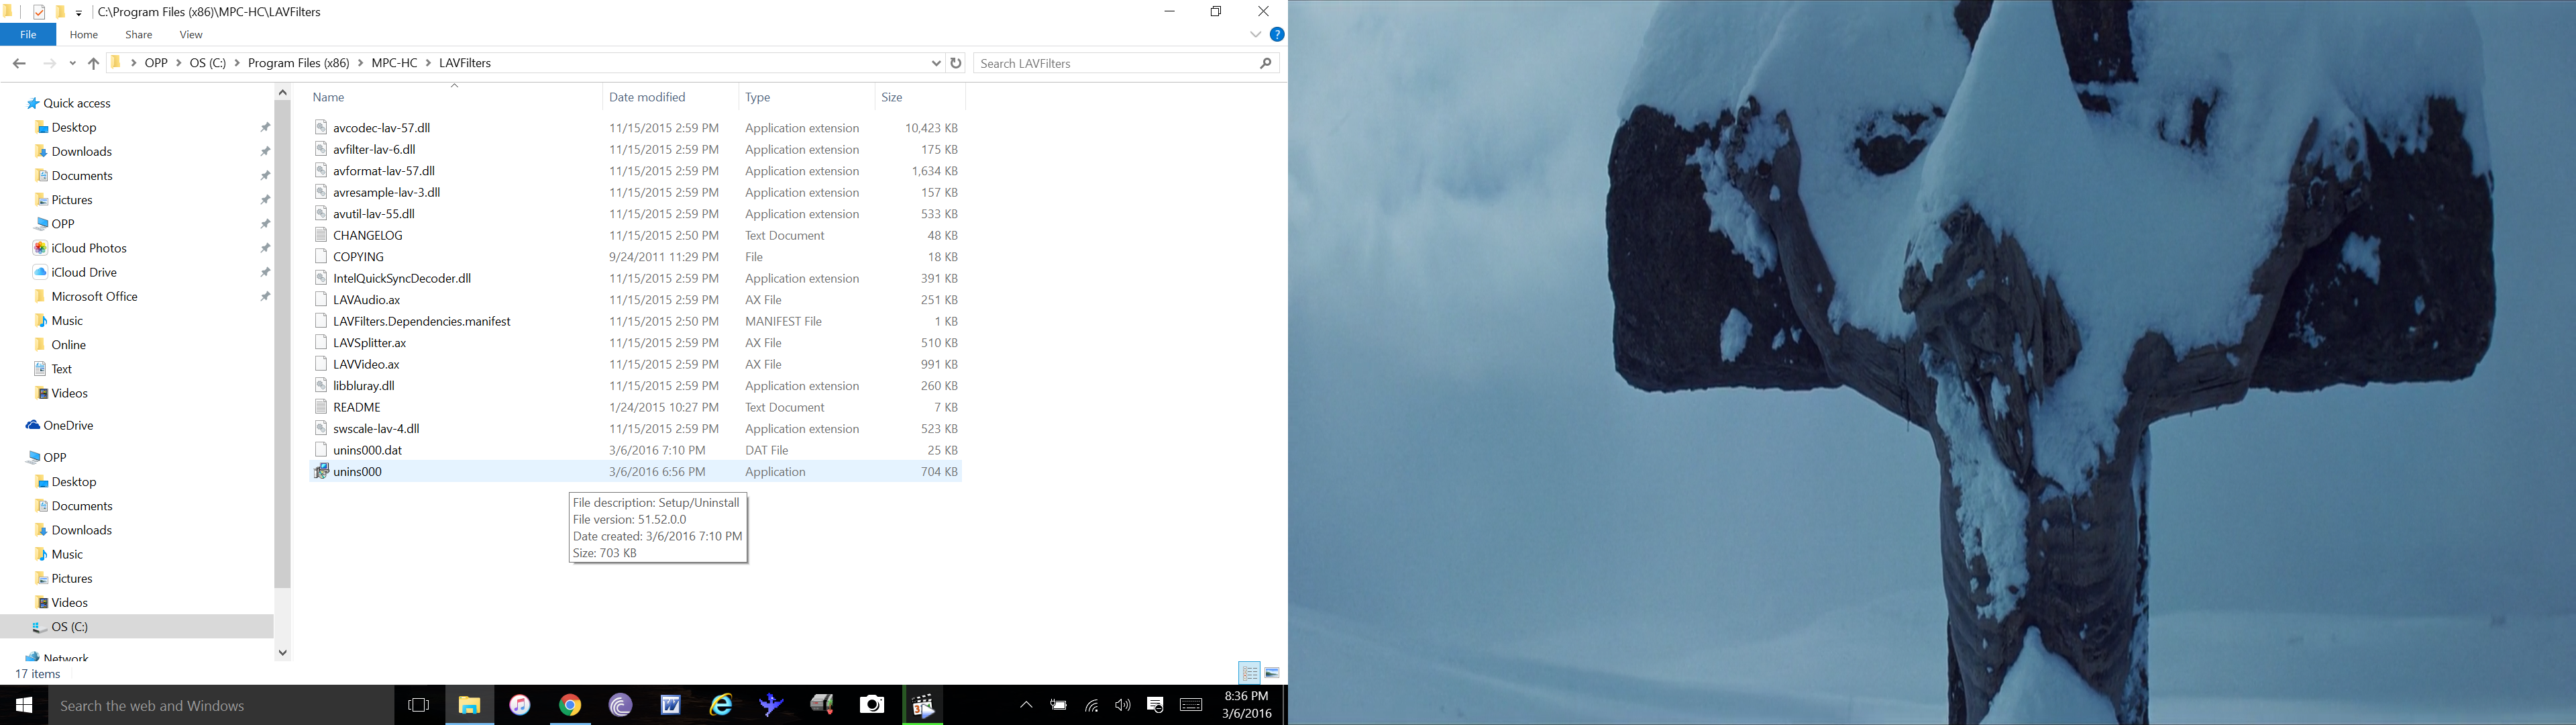Select LAVSplitter.ax in the file list
The height and width of the screenshot is (725, 2576).
pyautogui.click(x=369, y=342)
